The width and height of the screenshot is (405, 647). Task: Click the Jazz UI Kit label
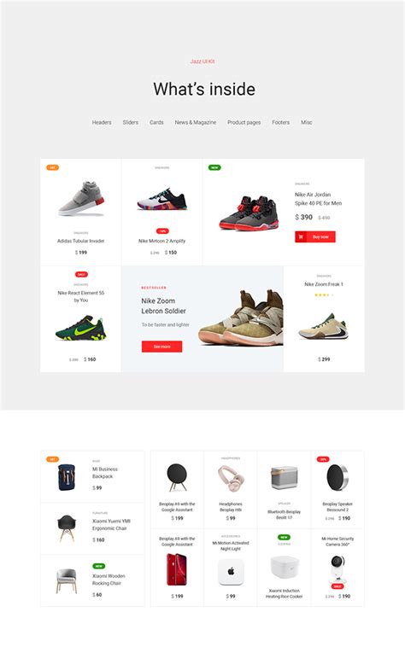coord(202,61)
